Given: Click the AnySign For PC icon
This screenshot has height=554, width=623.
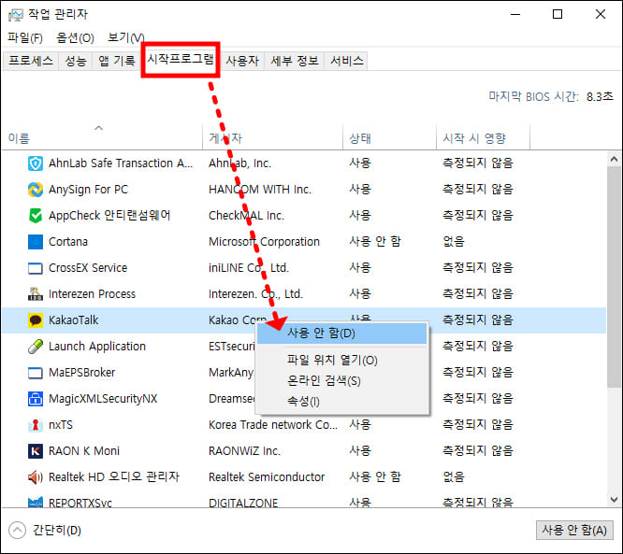Looking at the screenshot, I should point(36,190).
